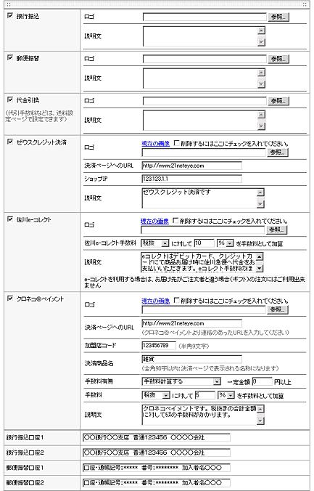The height and width of the screenshot is (491, 314).
Task: Uncheck the クロネコ@ペイメント checkbox
Action: (x=10, y=299)
